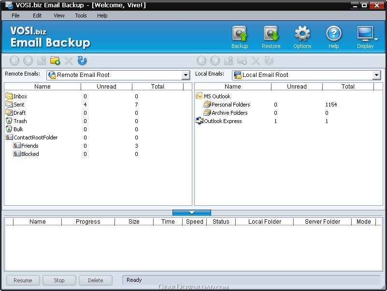Open the Local Email Root dropdown
The height and width of the screenshot is (291, 387).
376,75
